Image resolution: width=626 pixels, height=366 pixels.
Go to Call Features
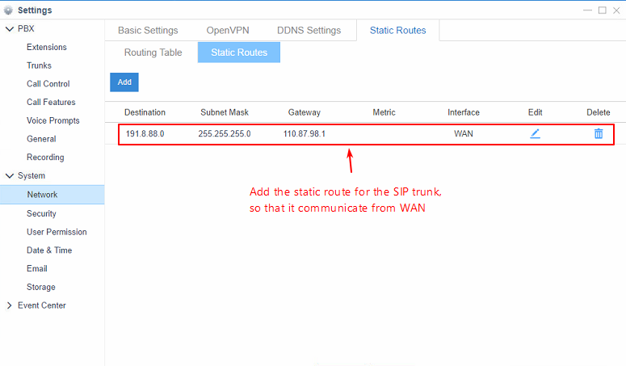coord(51,102)
